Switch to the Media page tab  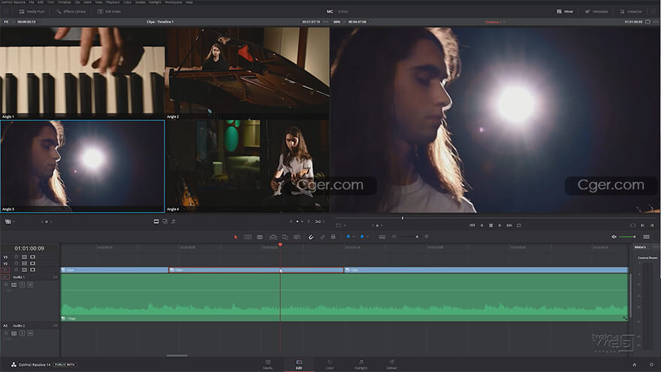click(x=267, y=364)
